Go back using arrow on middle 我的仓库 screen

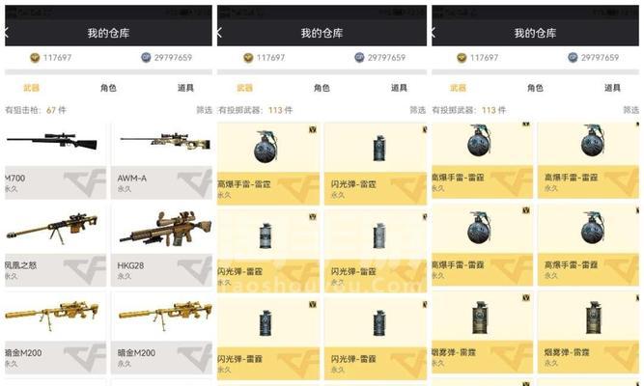click(x=220, y=33)
